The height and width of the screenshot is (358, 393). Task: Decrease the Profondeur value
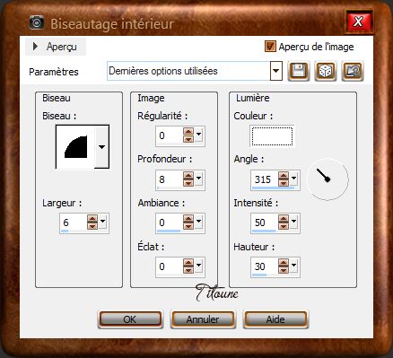[188, 183]
